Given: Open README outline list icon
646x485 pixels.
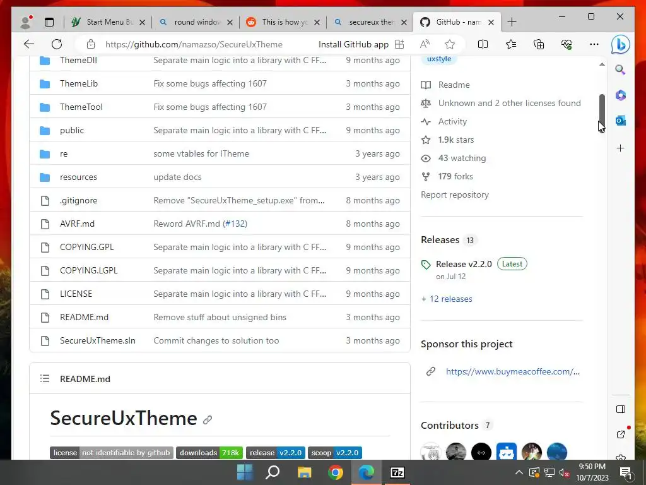Looking at the screenshot, I should coord(45,379).
